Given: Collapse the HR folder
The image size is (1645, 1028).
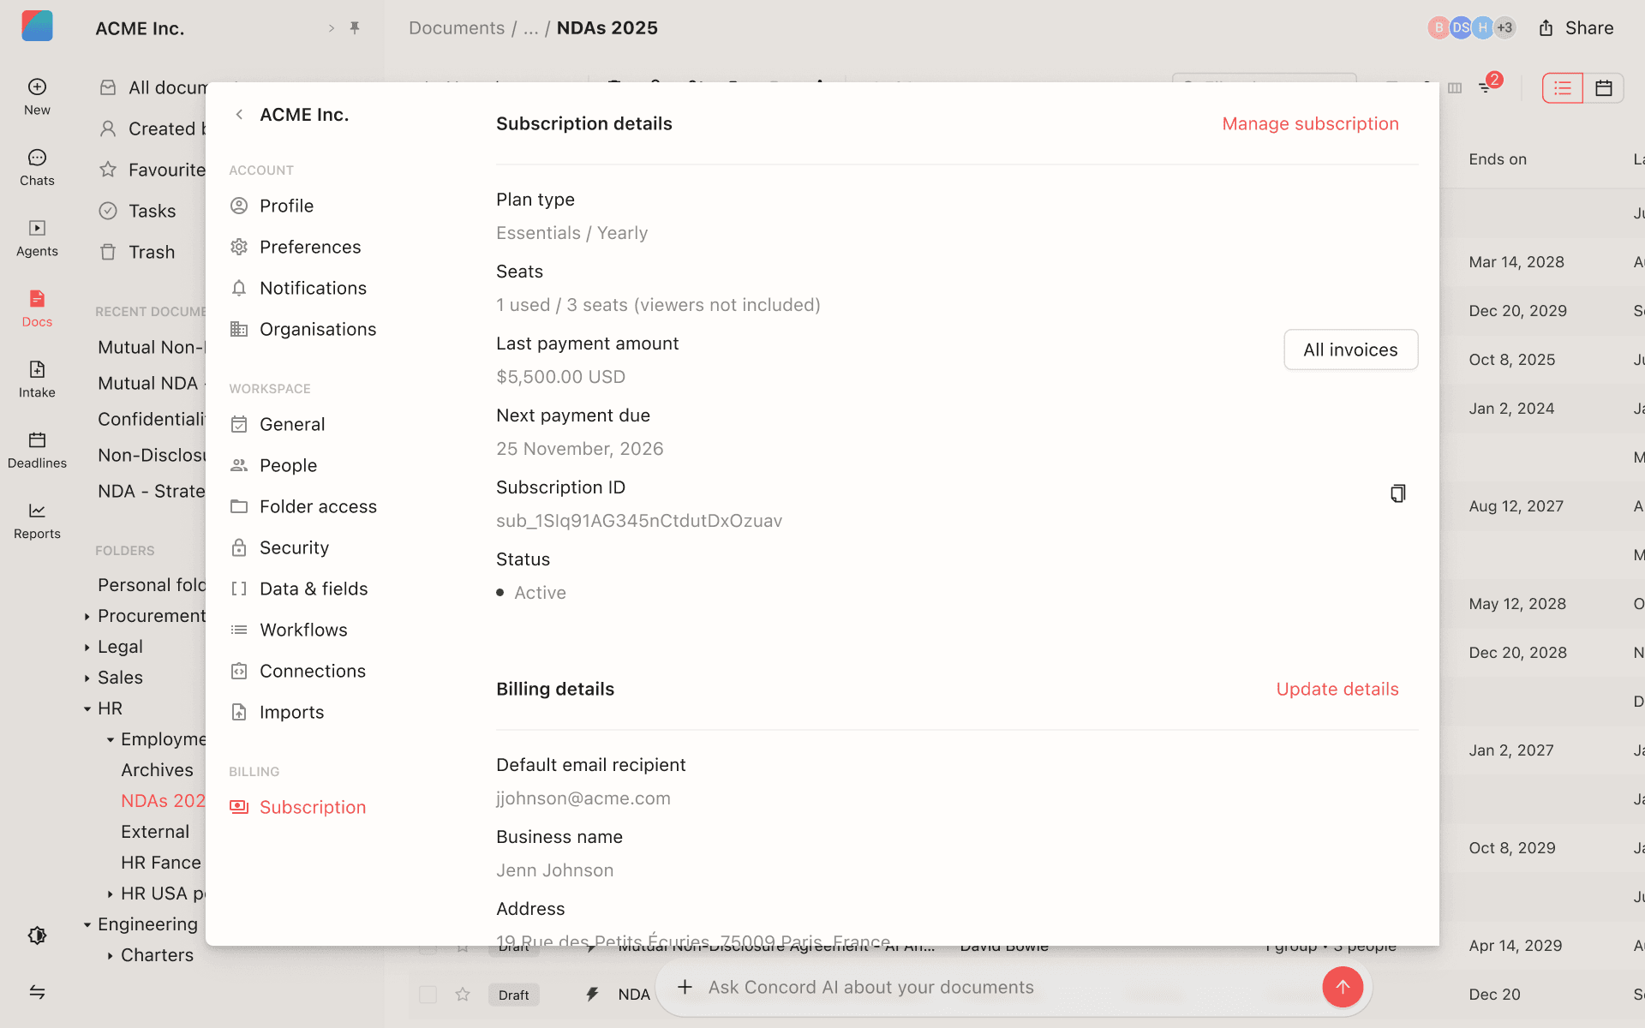Looking at the screenshot, I should 87,708.
